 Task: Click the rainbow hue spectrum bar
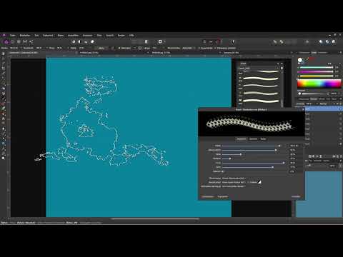coord(319,84)
